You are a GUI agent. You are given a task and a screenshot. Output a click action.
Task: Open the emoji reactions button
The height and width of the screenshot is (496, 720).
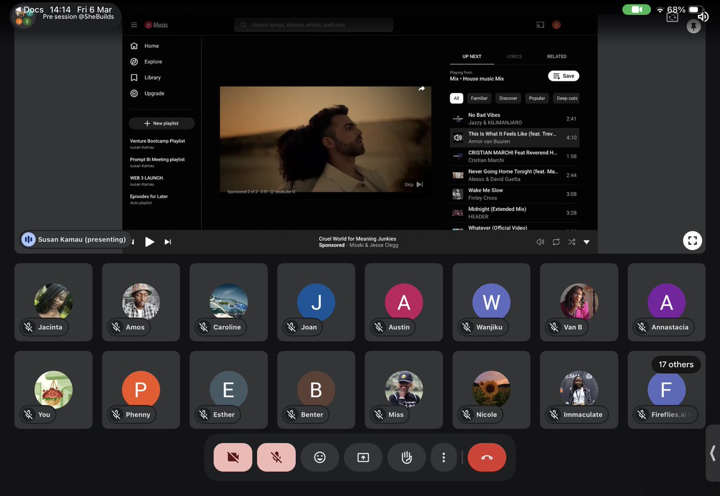click(x=320, y=458)
